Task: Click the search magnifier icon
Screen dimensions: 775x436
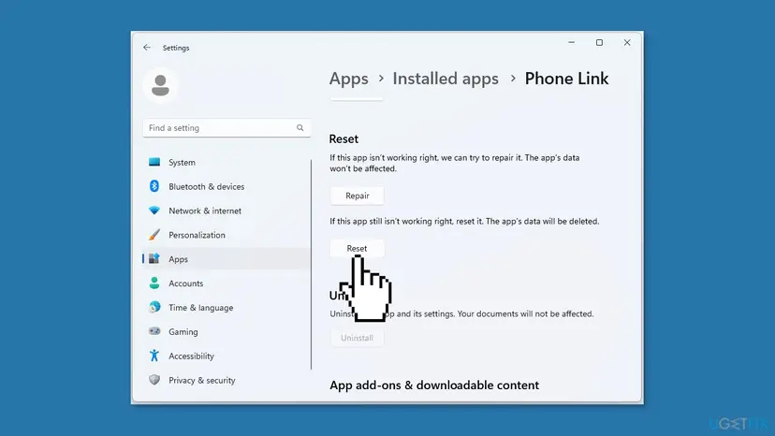Action: click(300, 127)
